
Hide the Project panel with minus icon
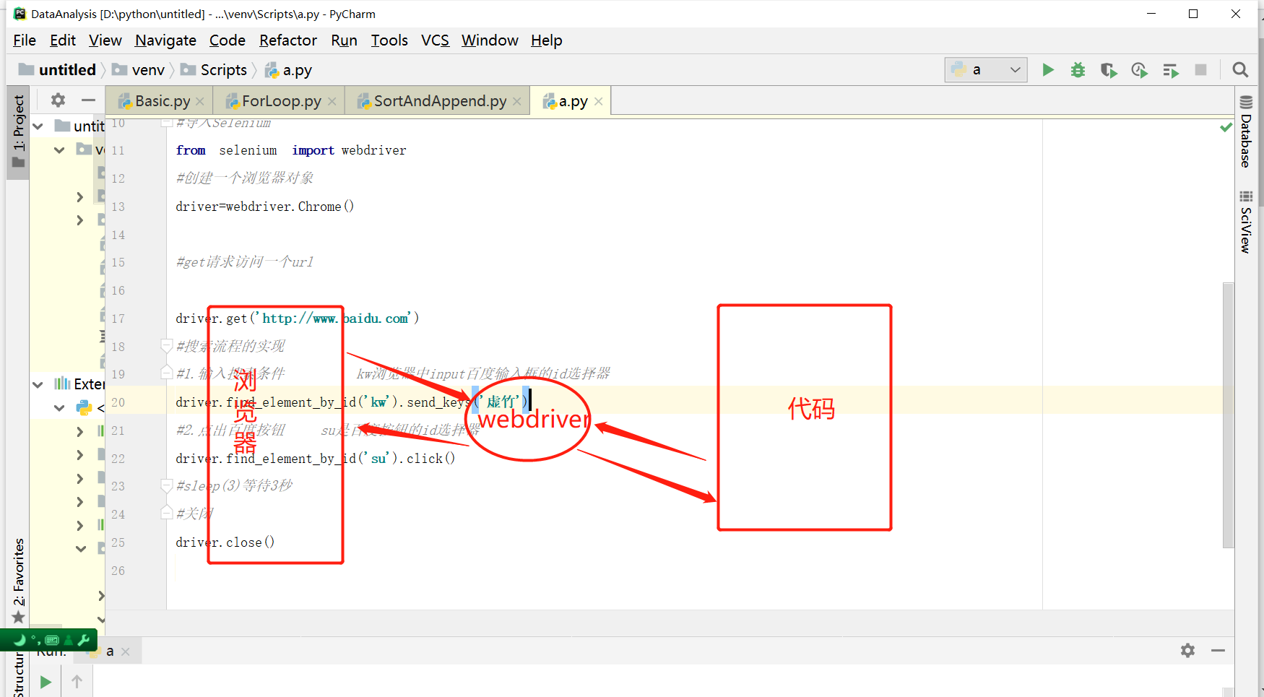[88, 100]
